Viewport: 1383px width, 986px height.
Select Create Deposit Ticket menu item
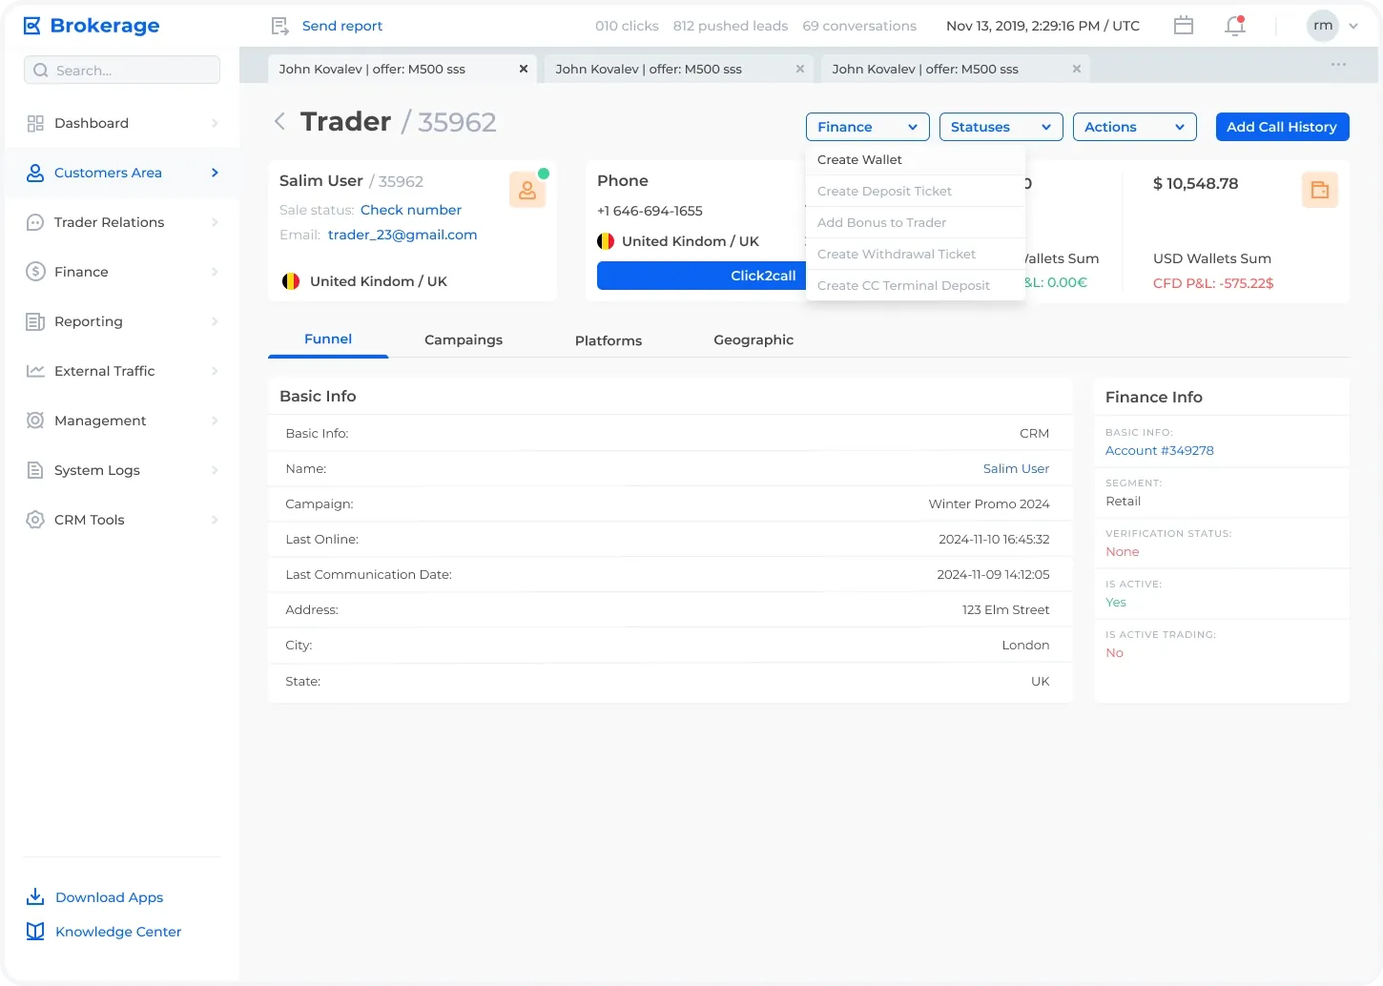point(916,191)
